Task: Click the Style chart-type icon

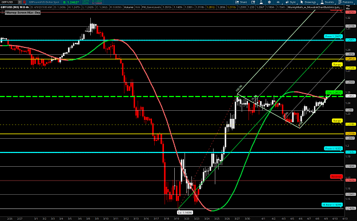Action: point(287,2)
